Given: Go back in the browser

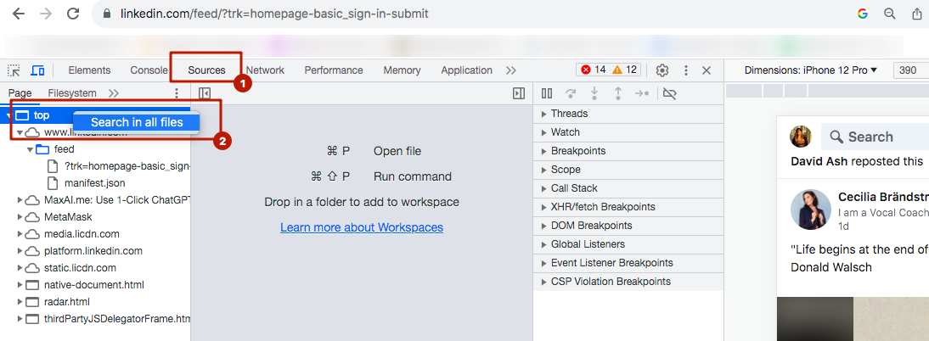Looking at the screenshot, I should click(19, 13).
